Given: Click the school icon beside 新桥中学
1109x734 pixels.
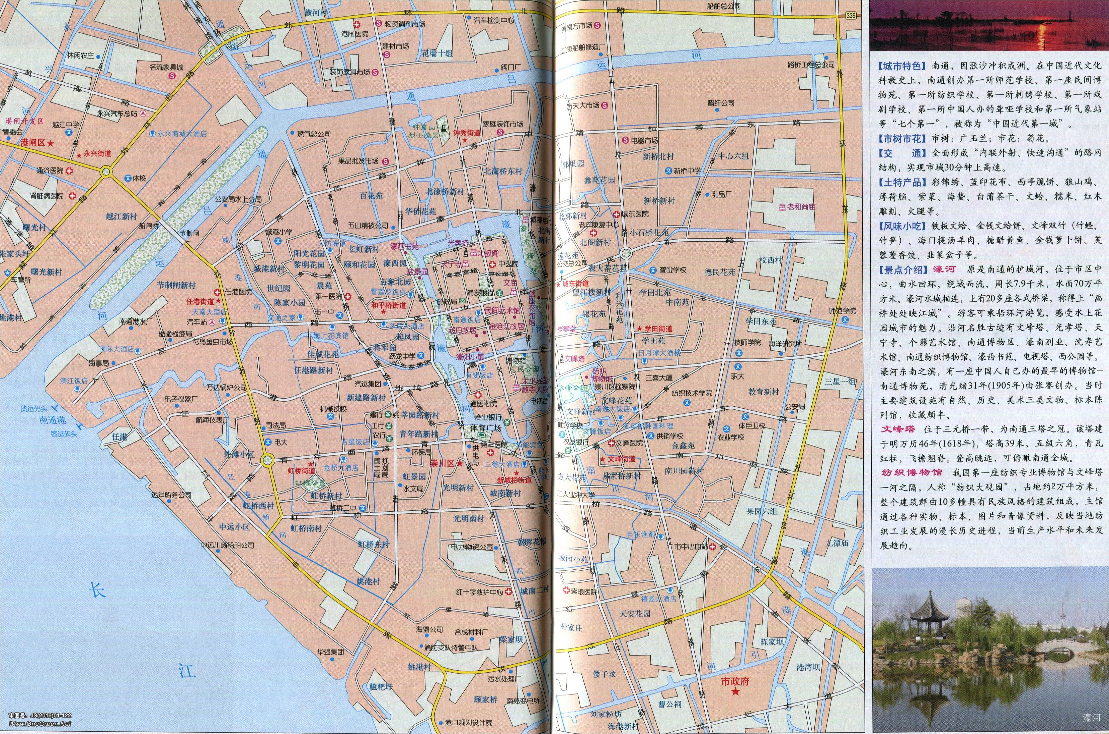Looking at the screenshot, I should click(x=668, y=171).
